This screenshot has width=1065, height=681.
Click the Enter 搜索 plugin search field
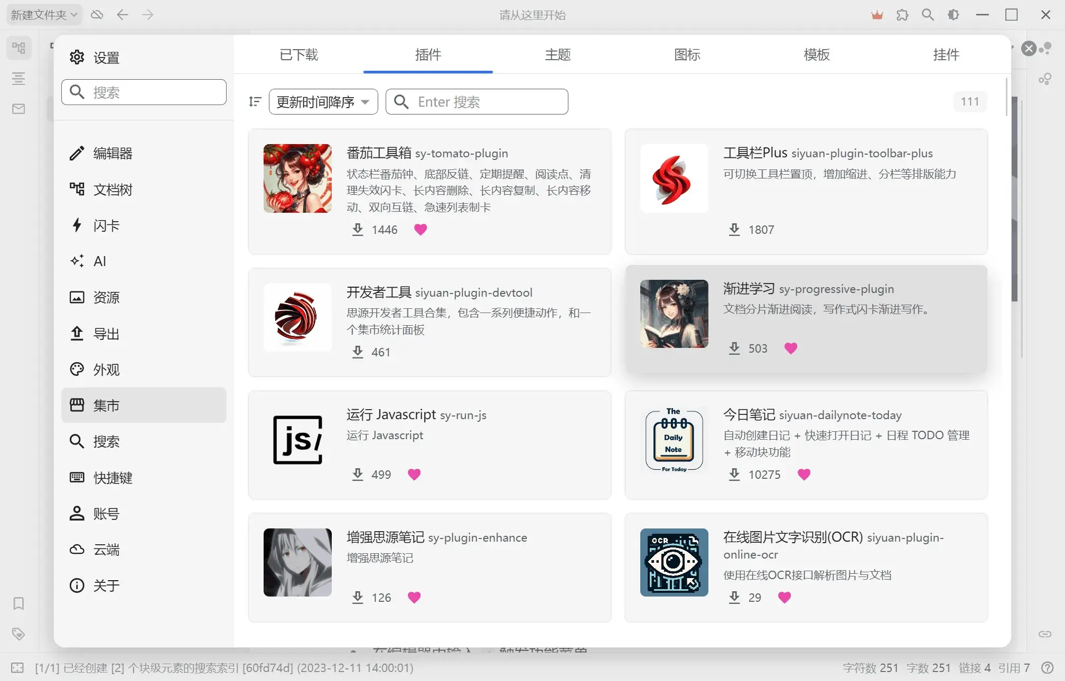477,101
